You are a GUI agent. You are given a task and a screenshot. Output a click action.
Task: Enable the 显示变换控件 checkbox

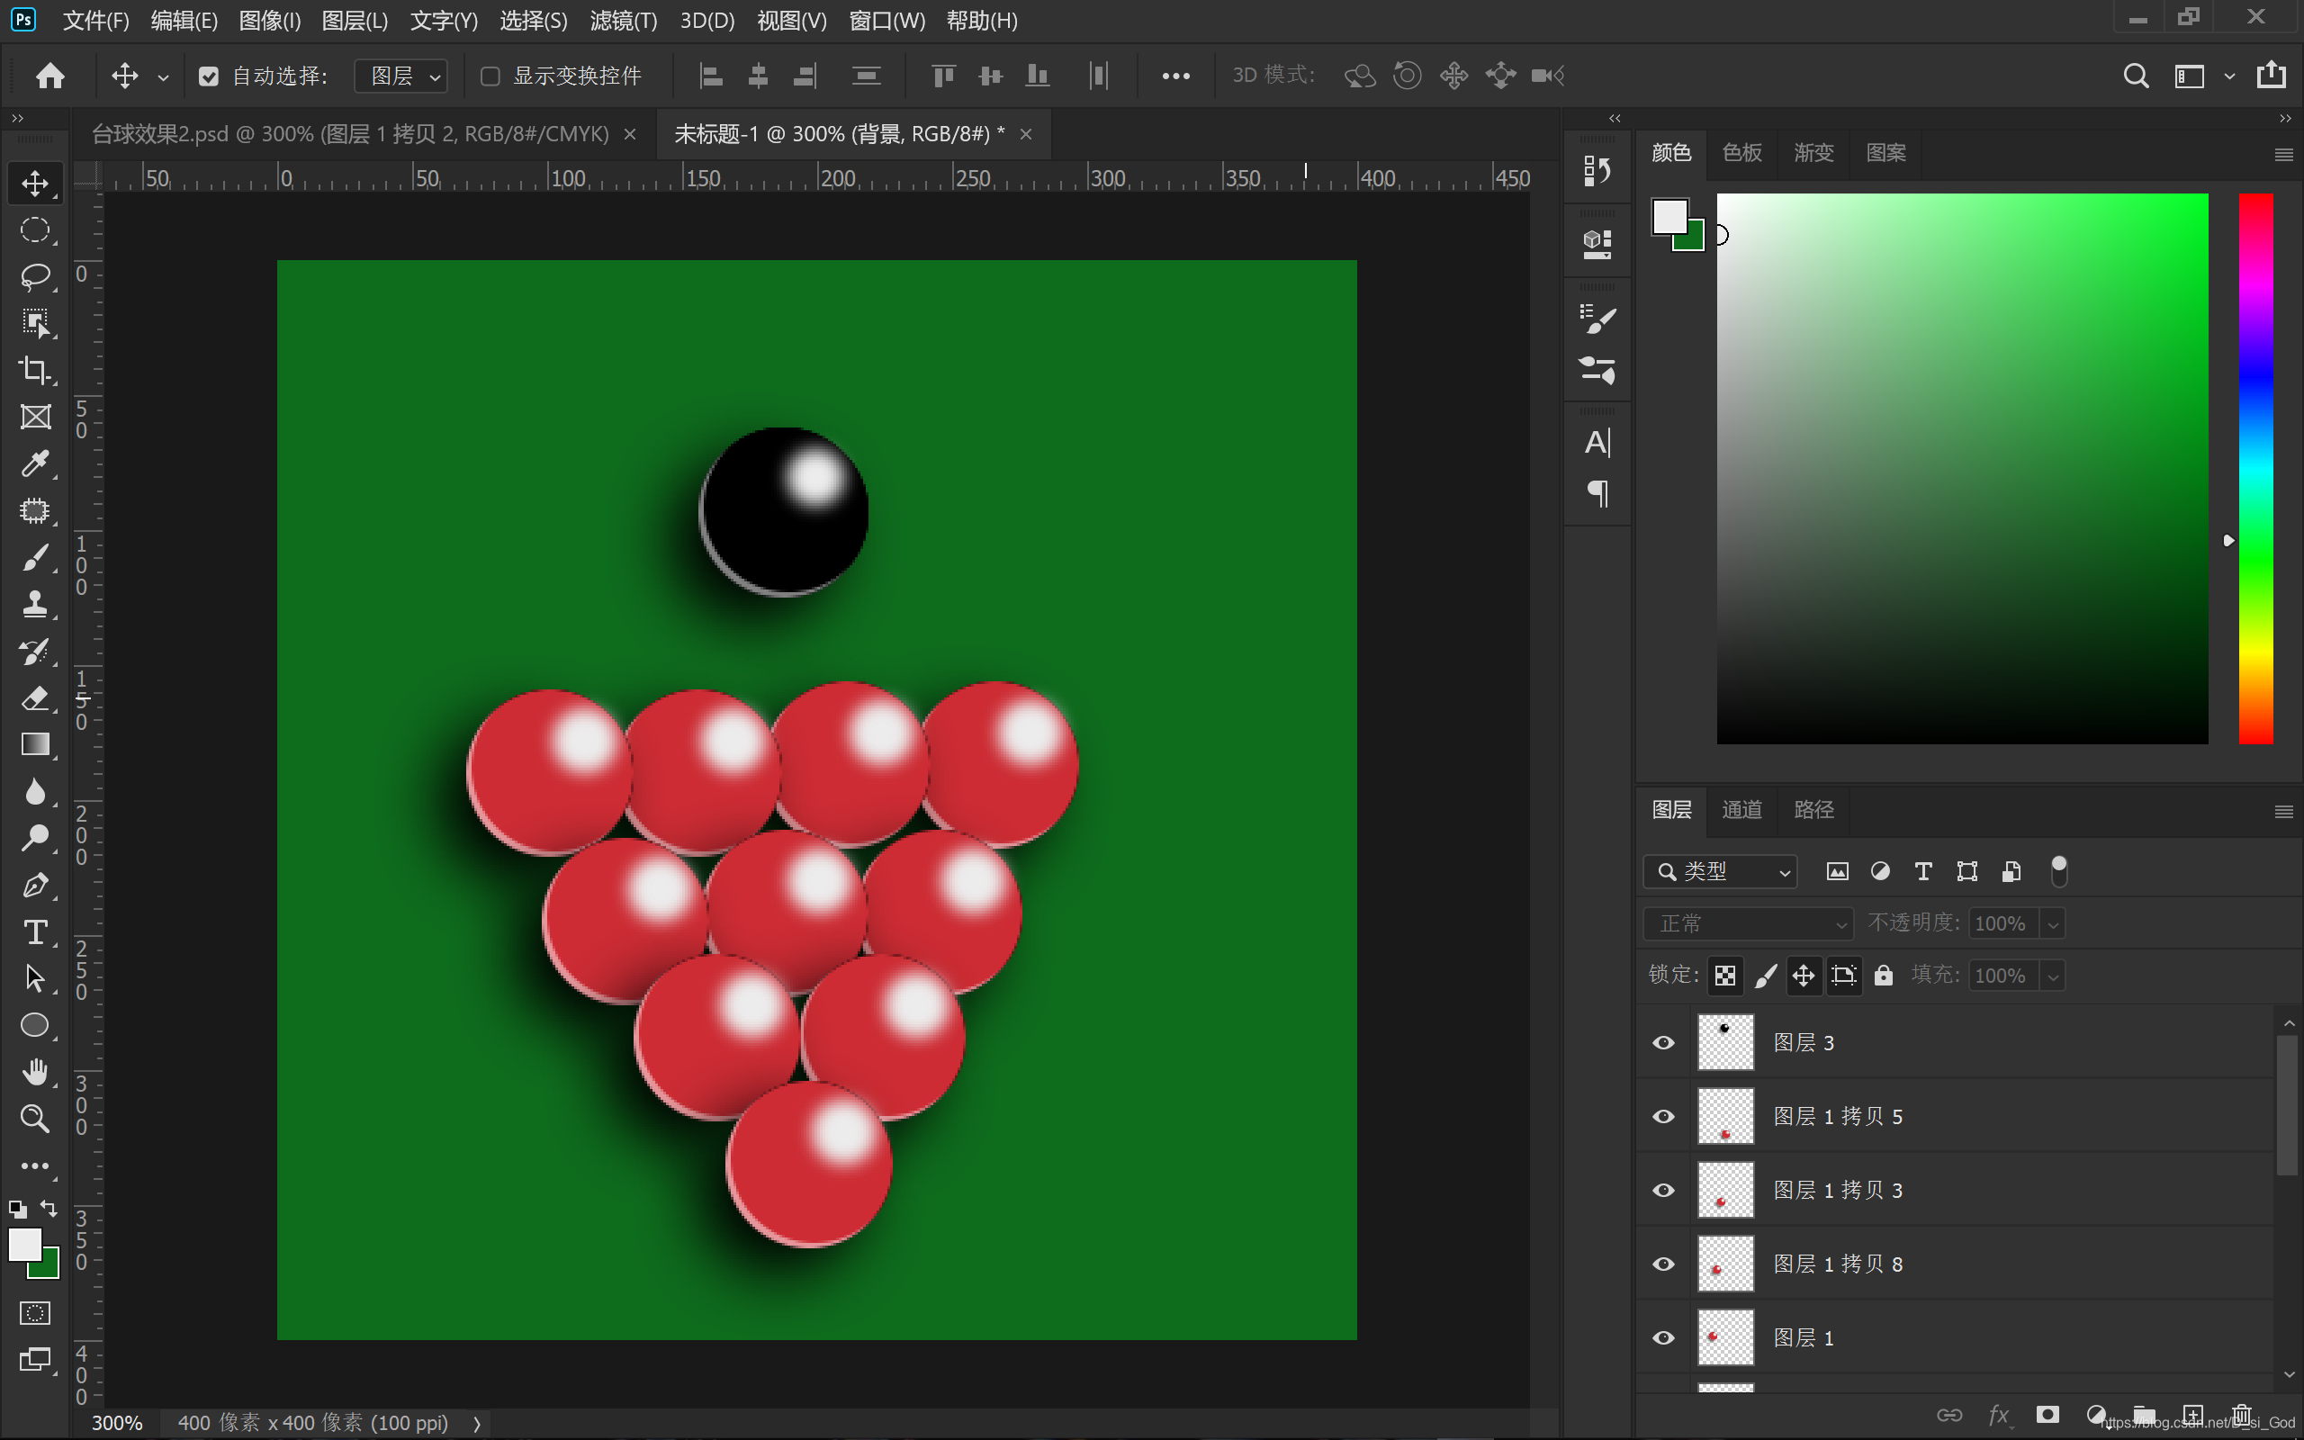tap(490, 76)
